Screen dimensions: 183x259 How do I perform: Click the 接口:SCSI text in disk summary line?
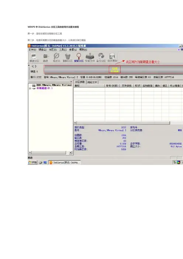[36, 77]
